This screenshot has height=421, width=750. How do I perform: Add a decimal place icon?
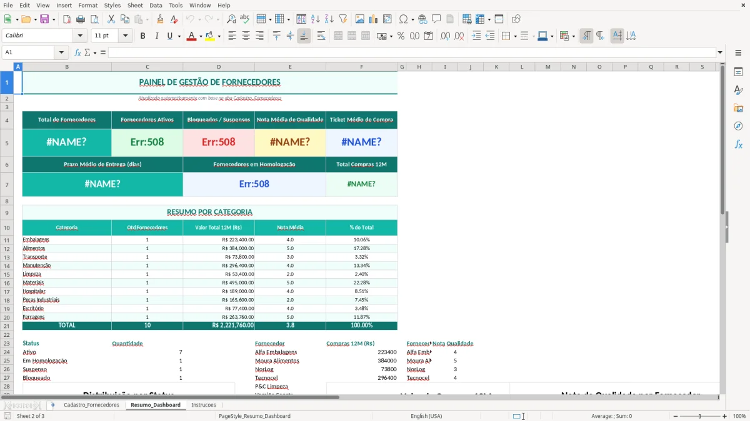pyautogui.click(x=445, y=36)
